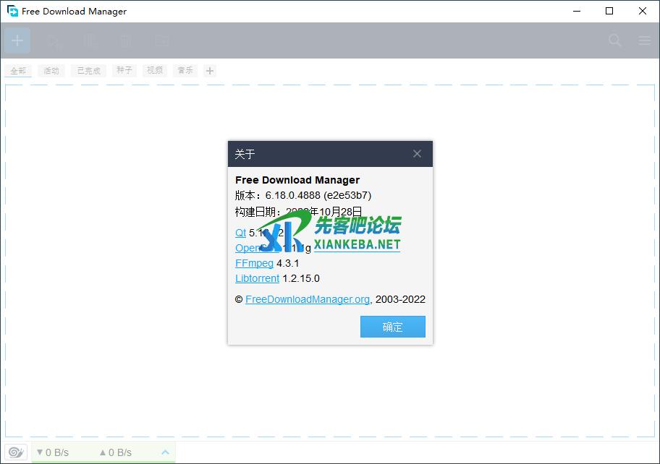
Task: Show the 已完成 downloads tab
Action: click(x=88, y=71)
